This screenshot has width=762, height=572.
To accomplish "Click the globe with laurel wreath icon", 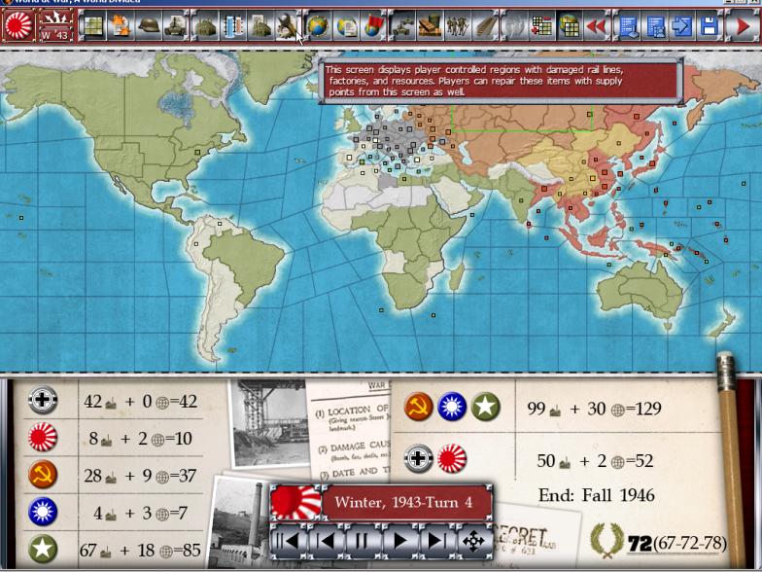I will point(319,25).
